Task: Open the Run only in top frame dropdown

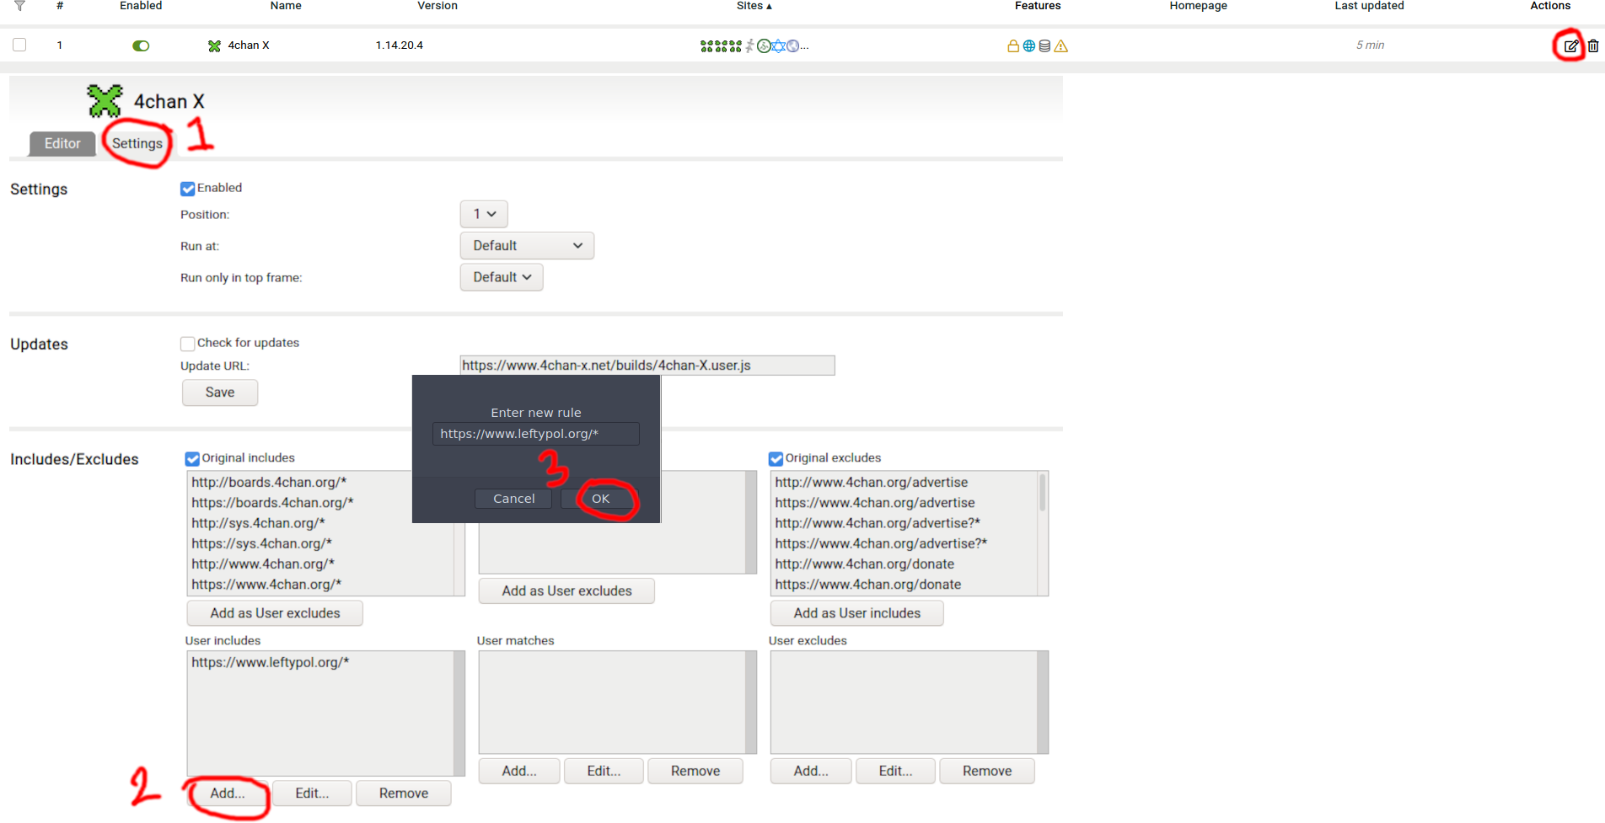Action: tap(502, 277)
